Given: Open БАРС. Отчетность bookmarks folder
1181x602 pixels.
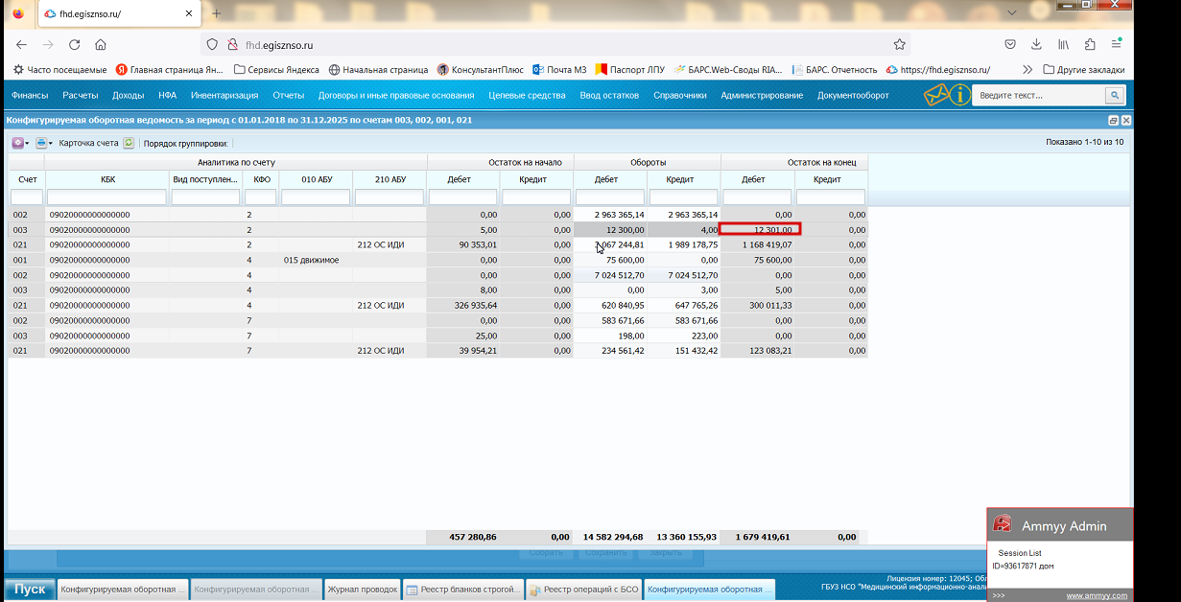Looking at the screenshot, I should click(x=834, y=70).
